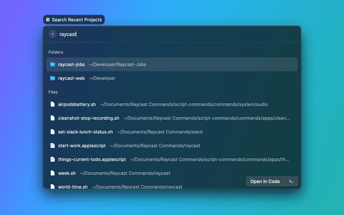Select week.sh in the Files list
Image resolution: width=344 pixels, height=215 pixels.
coord(67,173)
